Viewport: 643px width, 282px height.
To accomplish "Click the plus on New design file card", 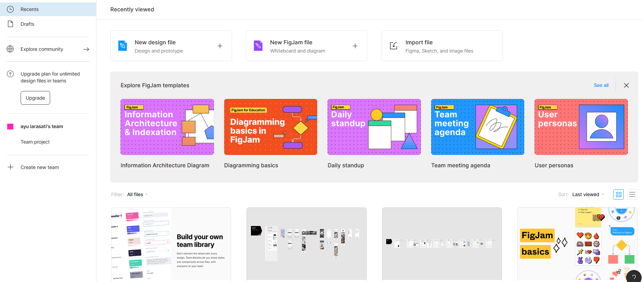I will coord(220,46).
